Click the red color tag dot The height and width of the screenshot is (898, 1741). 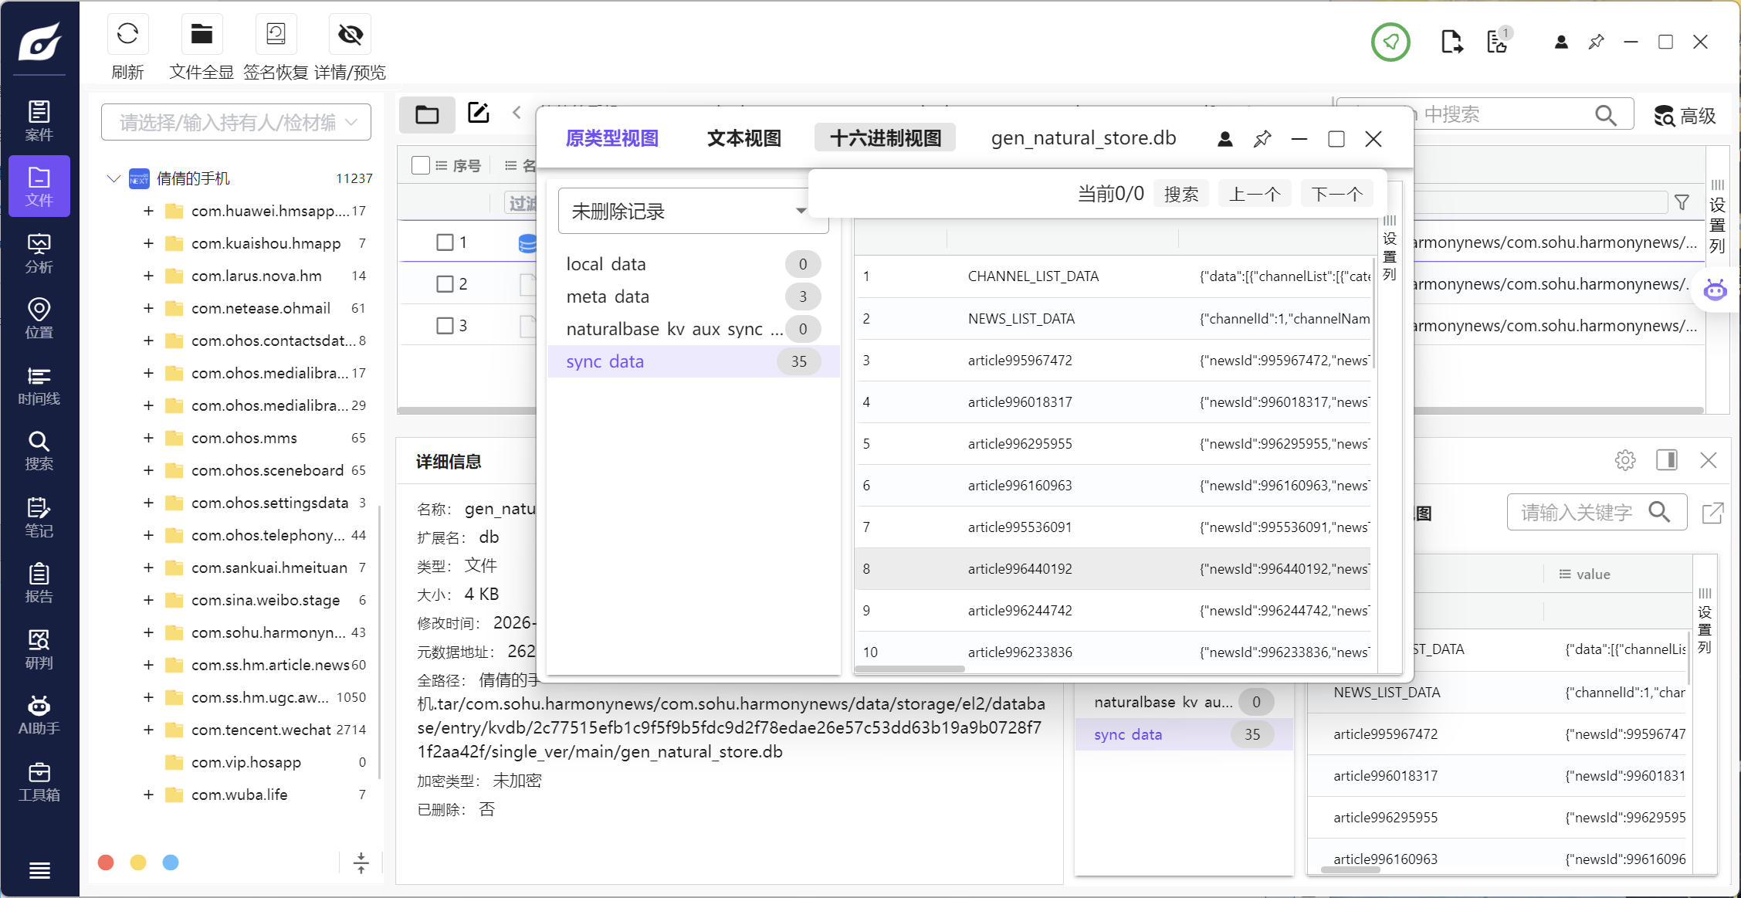pyautogui.click(x=107, y=862)
